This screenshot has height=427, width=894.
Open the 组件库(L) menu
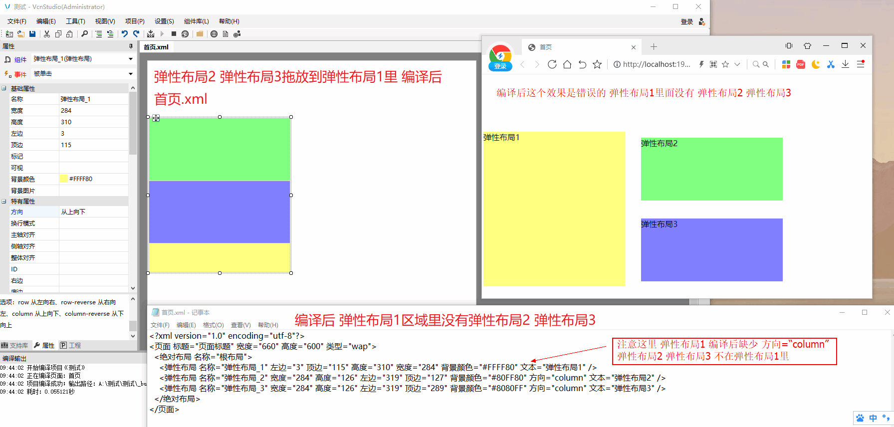[196, 21]
